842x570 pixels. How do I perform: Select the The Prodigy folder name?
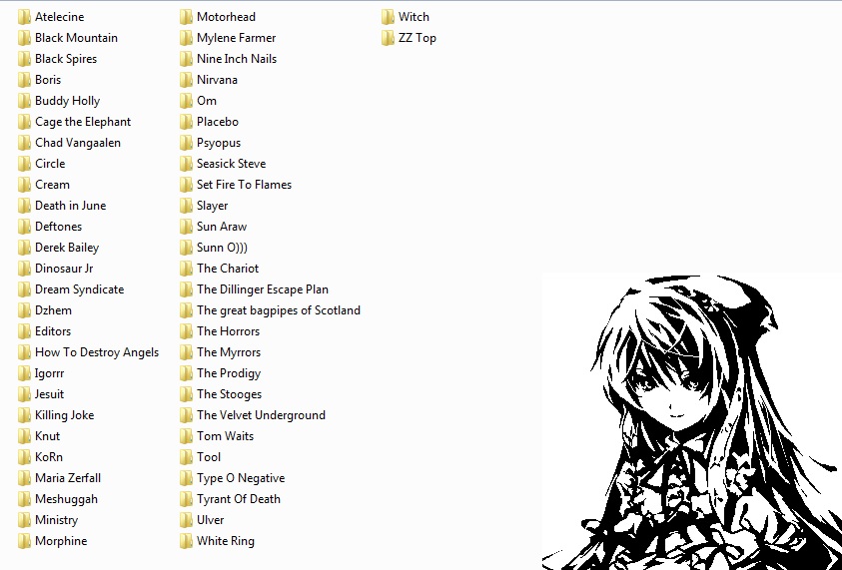229,373
